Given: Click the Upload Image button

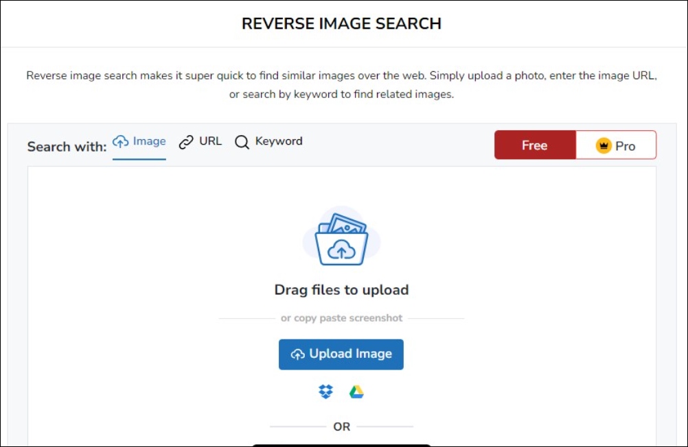Looking at the screenshot, I should 341,354.
